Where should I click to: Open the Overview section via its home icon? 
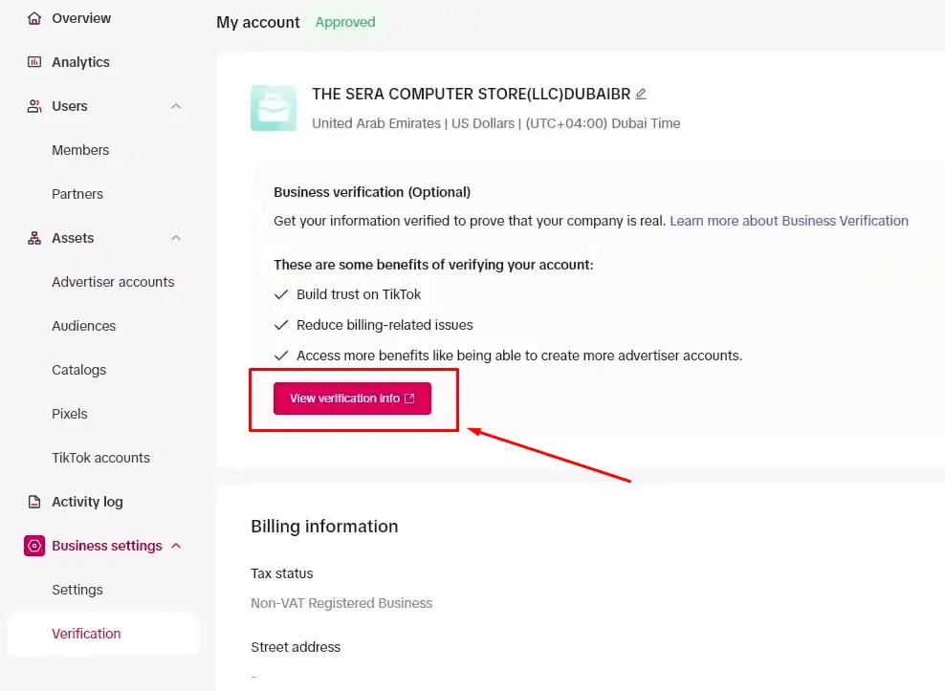tap(33, 17)
